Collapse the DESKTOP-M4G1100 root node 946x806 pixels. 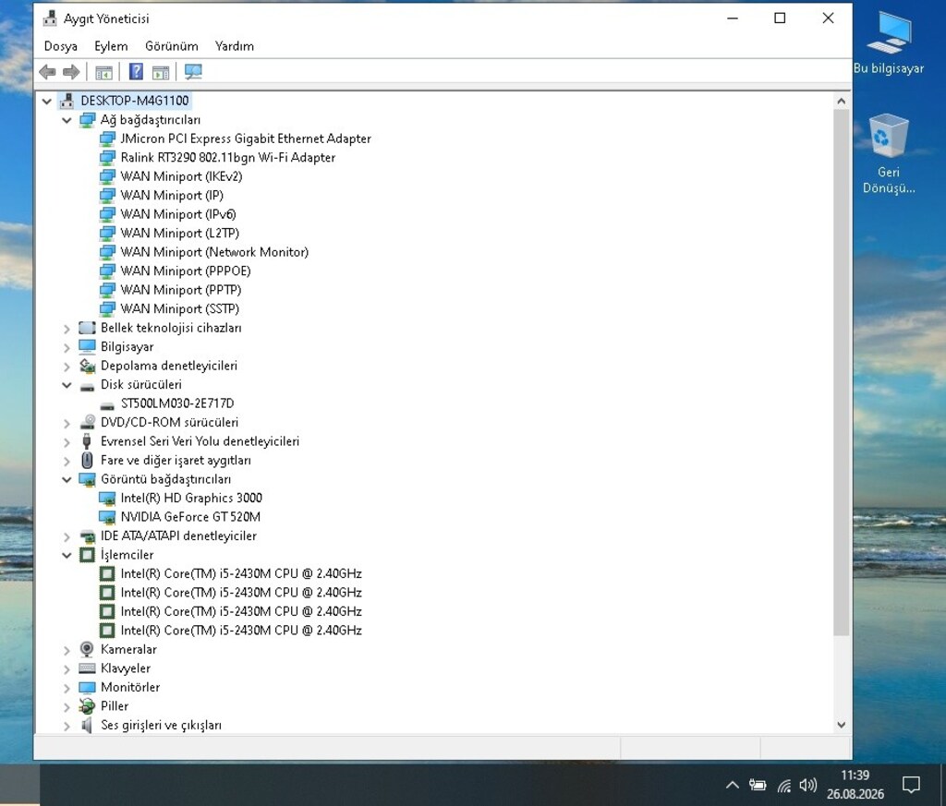(46, 102)
